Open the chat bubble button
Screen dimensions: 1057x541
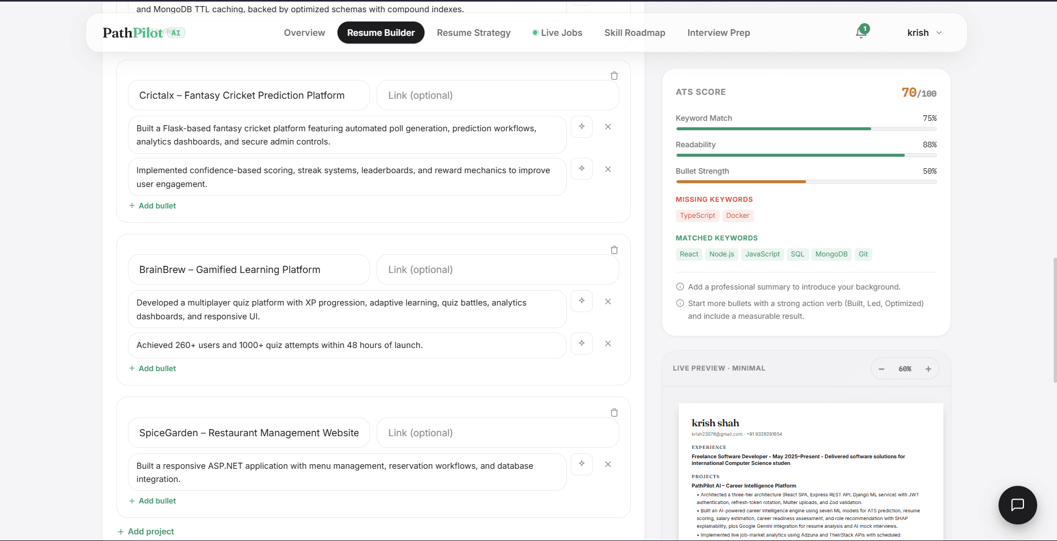pyautogui.click(x=1018, y=505)
